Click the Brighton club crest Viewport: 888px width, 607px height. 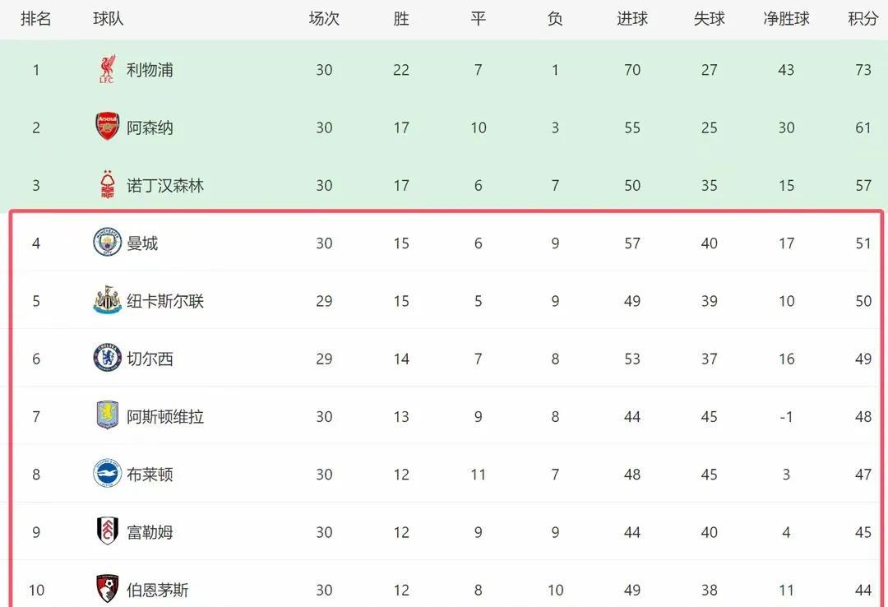(x=107, y=473)
